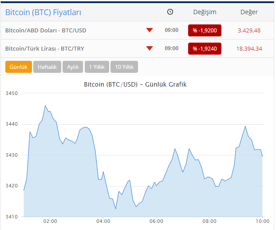Click the Değer column header
The image size is (276, 230).
tap(249, 12)
